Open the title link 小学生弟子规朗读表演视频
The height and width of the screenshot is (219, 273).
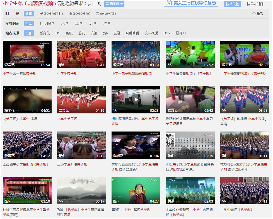click(131, 74)
